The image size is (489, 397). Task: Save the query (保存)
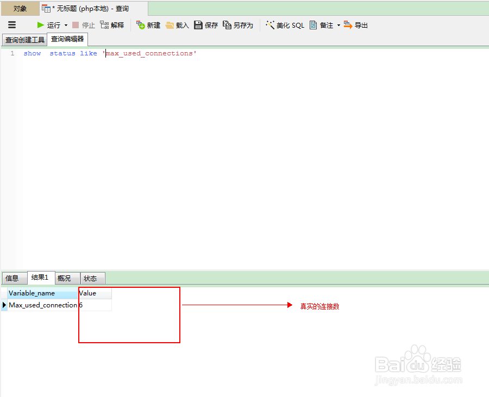point(206,25)
